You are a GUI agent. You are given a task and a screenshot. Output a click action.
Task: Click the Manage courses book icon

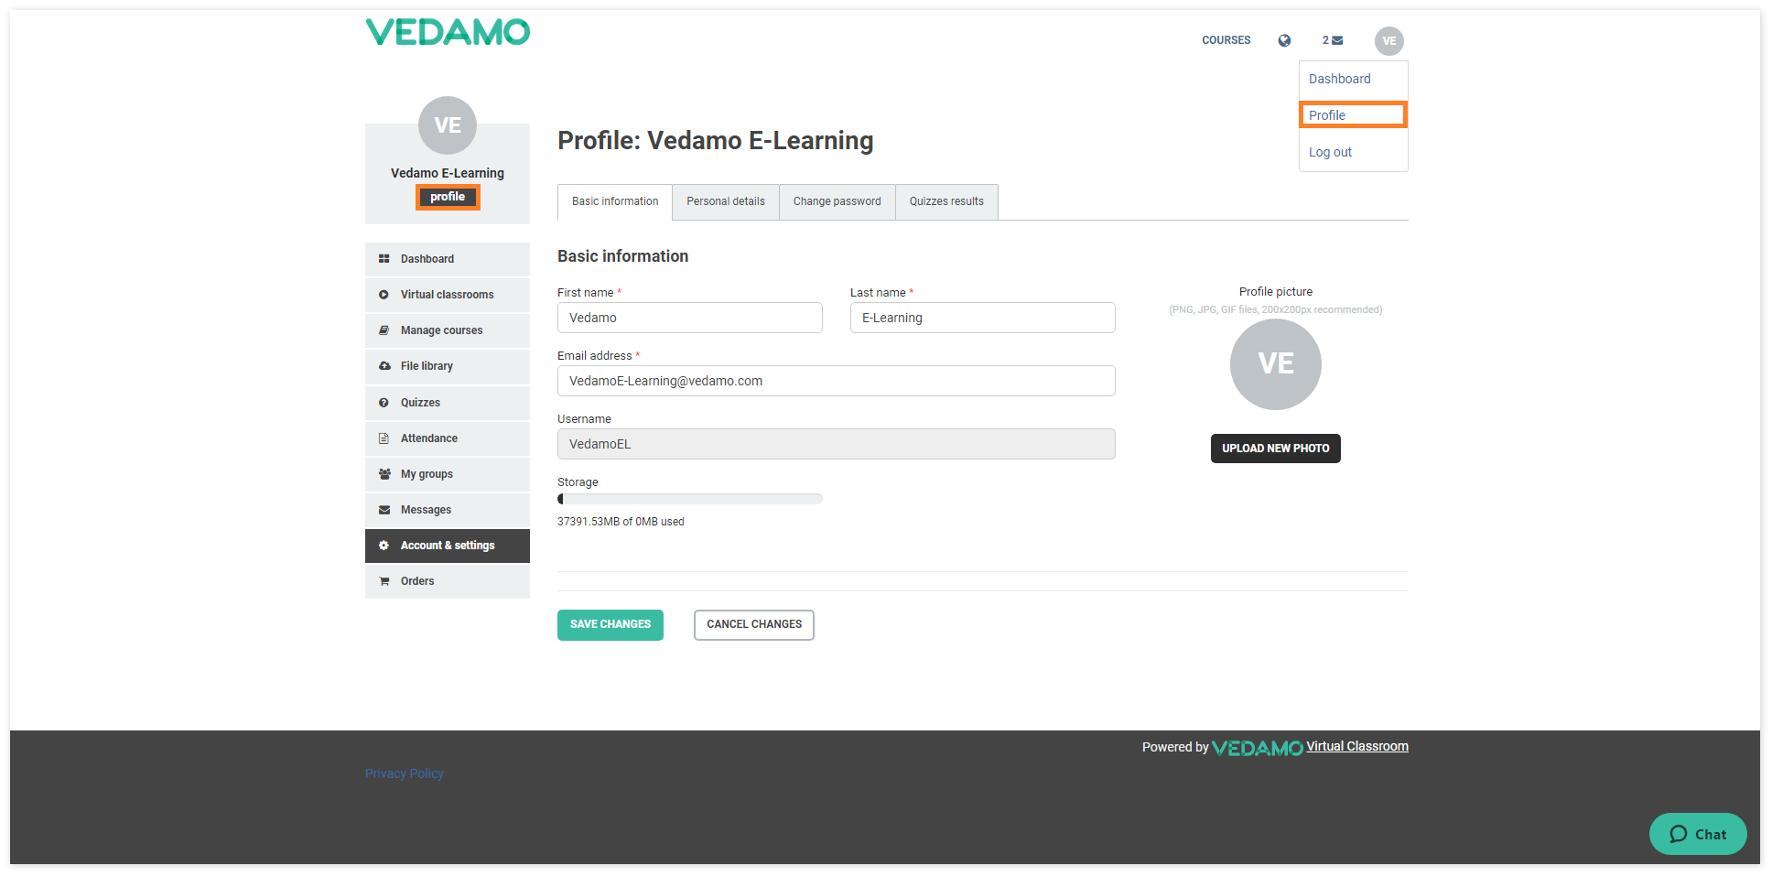point(384,330)
